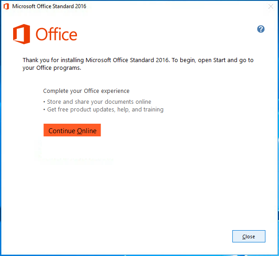Click the large orange Office logo square
The height and width of the screenshot is (256, 279).
[x=21, y=34]
